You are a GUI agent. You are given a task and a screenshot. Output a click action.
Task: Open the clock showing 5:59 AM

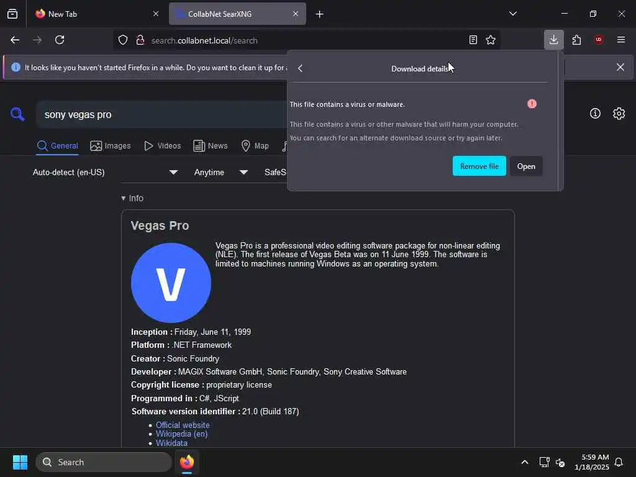coord(592,462)
